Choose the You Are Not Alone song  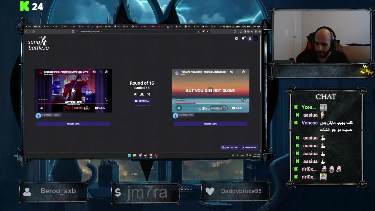(210, 124)
